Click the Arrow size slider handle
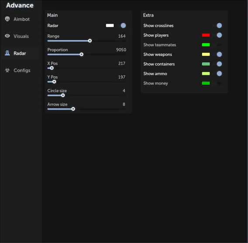 73,109
